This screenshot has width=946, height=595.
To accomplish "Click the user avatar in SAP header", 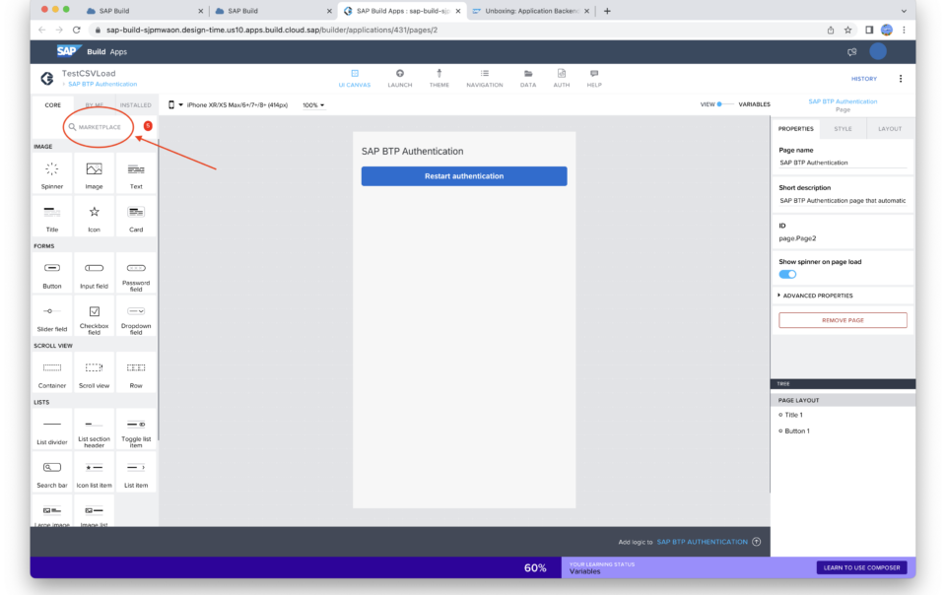I will 878,51.
